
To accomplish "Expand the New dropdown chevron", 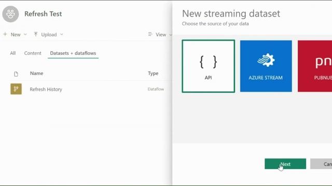I will [x=25, y=35].
